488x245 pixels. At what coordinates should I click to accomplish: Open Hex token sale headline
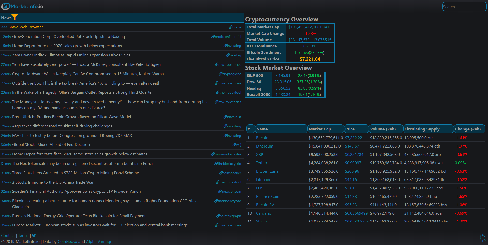pyautogui.click(x=82, y=163)
